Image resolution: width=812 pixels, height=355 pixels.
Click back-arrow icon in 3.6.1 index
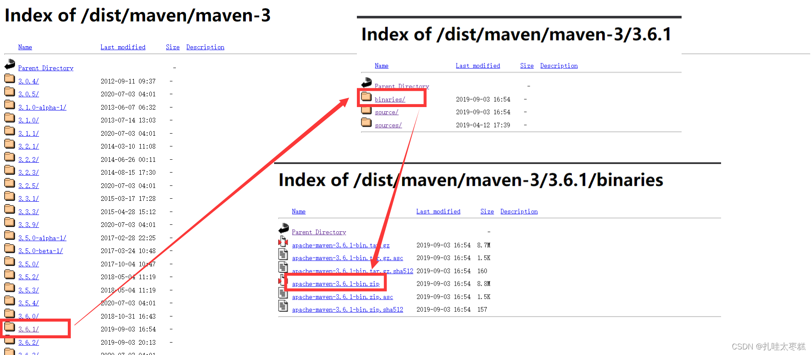point(366,83)
